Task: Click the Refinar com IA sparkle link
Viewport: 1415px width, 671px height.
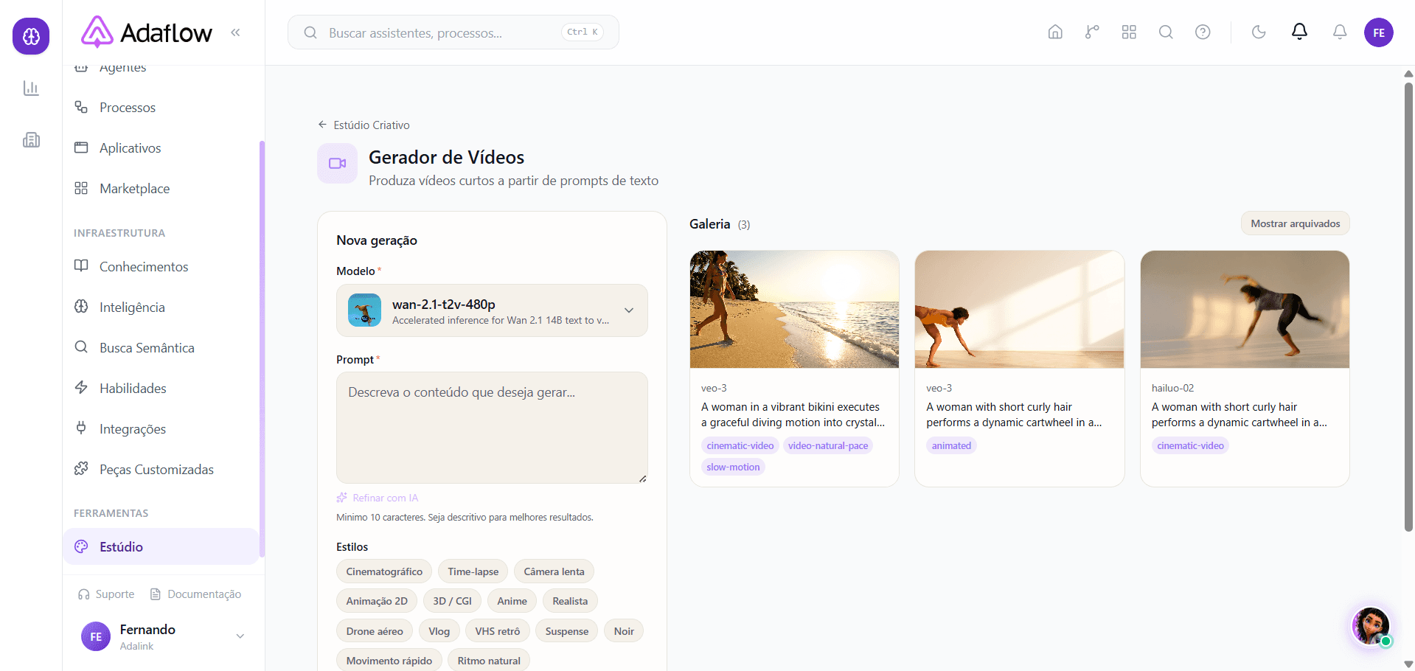Action: click(378, 498)
